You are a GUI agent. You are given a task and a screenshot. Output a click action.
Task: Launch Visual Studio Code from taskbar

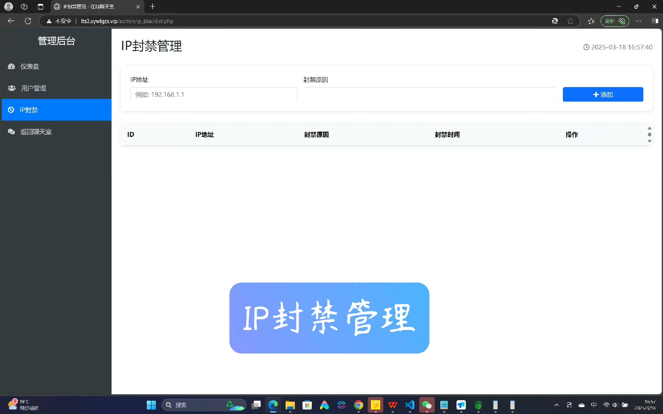click(x=410, y=405)
